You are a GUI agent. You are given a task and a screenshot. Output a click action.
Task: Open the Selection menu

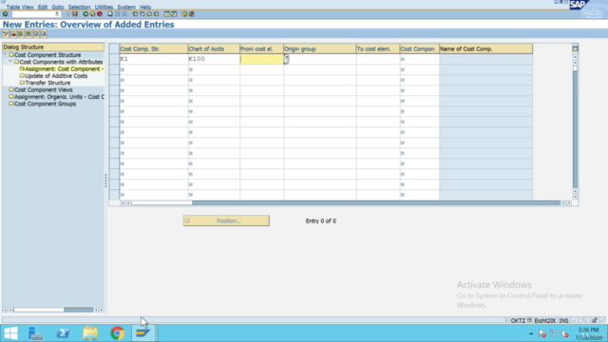coord(79,7)
